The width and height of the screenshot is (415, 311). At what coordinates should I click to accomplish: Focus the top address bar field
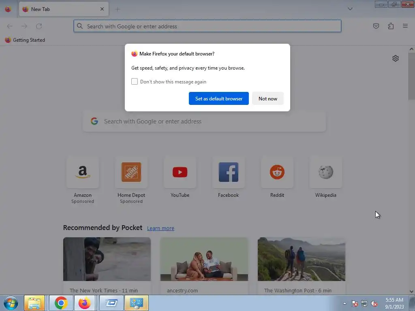point(207,26)
